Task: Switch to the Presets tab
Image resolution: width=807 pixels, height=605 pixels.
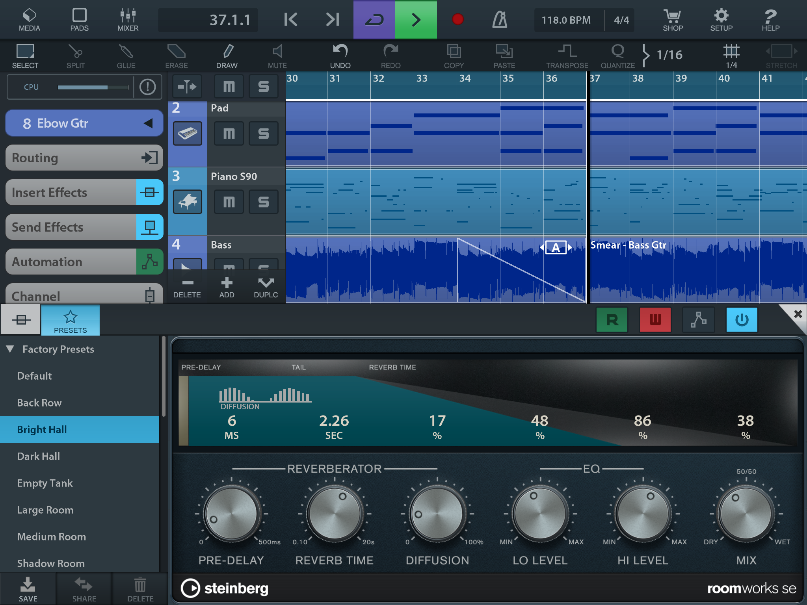Action: pyautogui.click(x=70, y=321)
